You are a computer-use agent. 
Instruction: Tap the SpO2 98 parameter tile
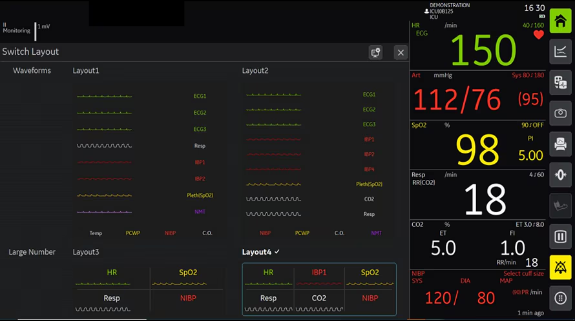pyautogui.click(x=478, y=145)
